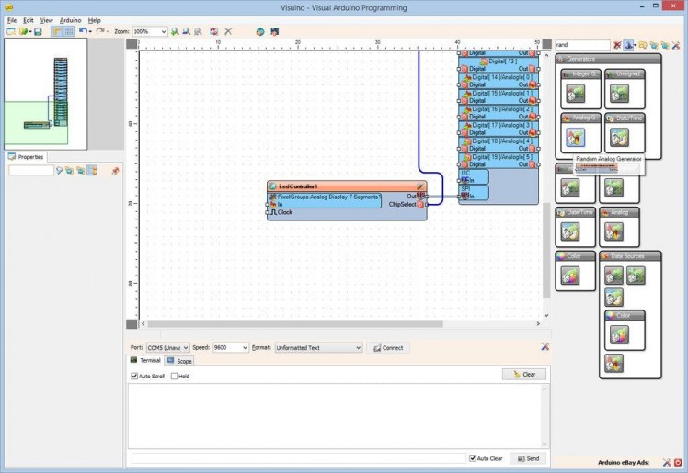Select the Random Analog Generator component

click(575, 137)
